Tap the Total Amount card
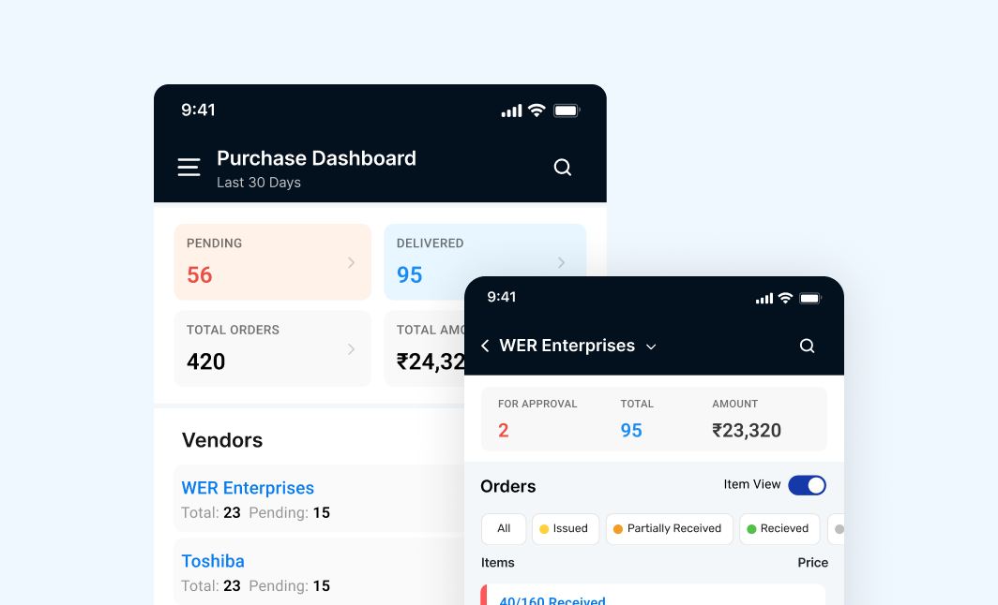 (x=424, y=348)
